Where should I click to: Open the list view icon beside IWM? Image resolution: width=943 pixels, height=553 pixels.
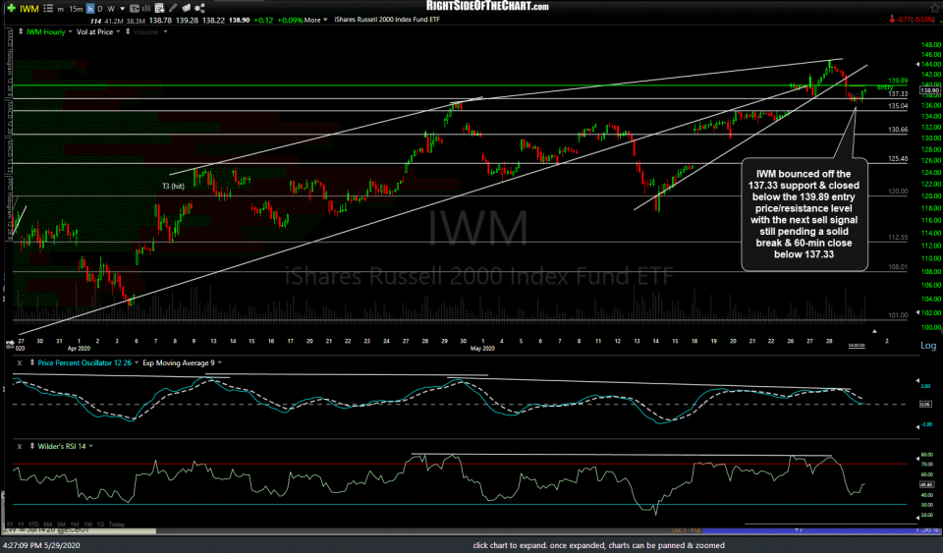[48, 9]
